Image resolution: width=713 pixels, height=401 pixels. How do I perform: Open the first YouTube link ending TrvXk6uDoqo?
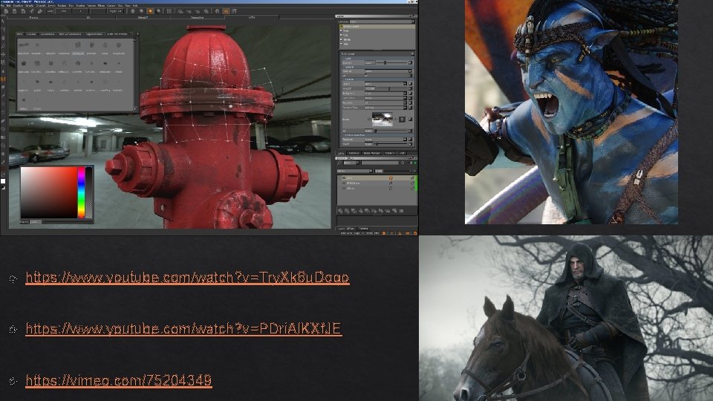click(x=187, y=277)
